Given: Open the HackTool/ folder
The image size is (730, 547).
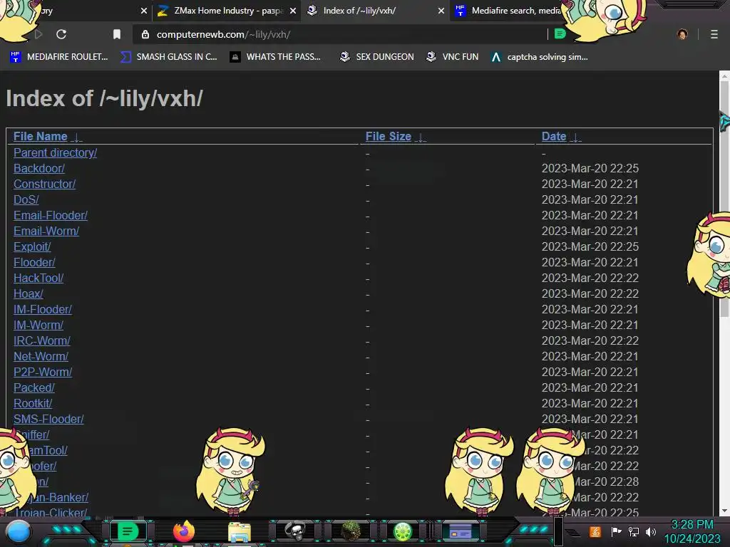Looking at the screenshot, I should click(x=38, y=278).
